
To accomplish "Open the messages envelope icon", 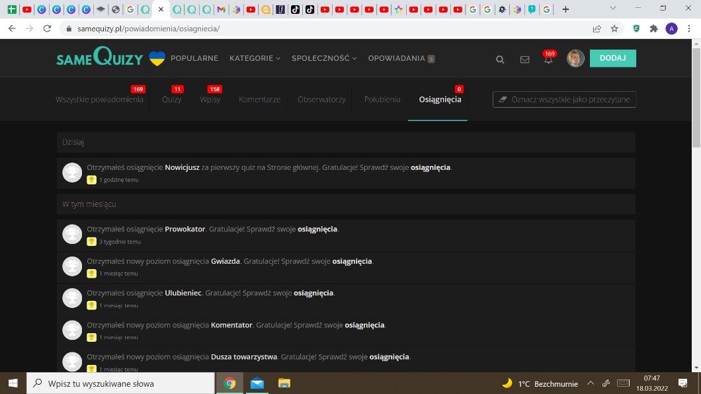I will pyautogui.click(x=524, y=59).
